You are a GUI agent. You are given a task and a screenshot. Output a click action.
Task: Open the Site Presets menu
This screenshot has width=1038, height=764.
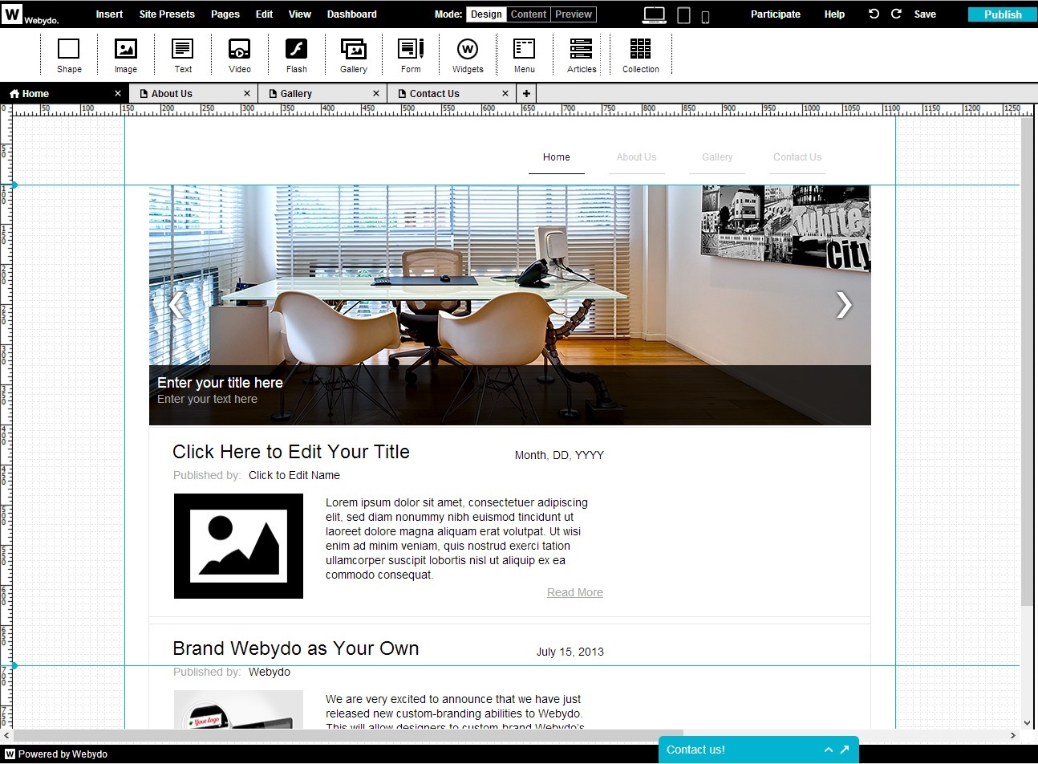click(167, 14)
